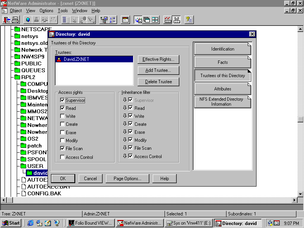The width and height of the screenshot is (304, 228).
Task: Click the question mark help toolbar icon
Action: click(x=189, y=20)
